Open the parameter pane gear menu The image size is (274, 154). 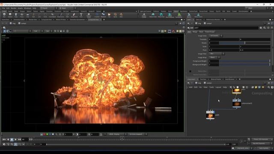click(261, 28)
